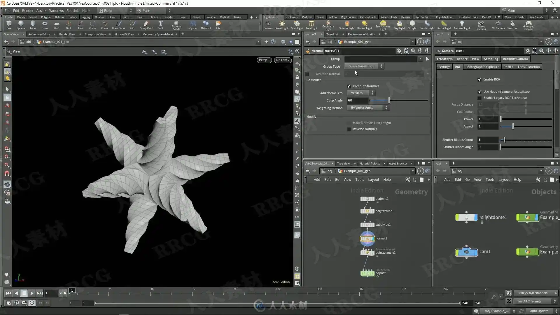This screenshot has height=315, width=560.
Task: Disable the Enable DOF checkbox
Action: click(480, 79)
